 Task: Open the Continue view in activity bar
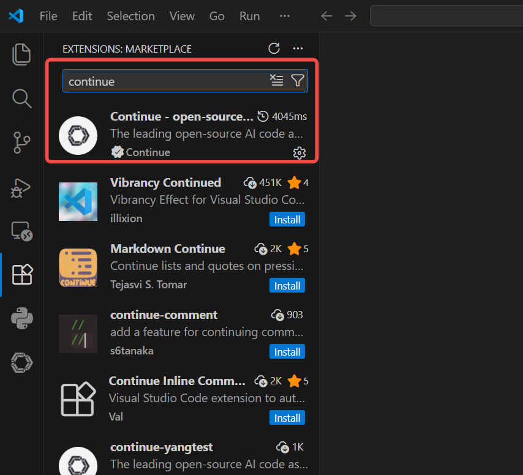[22, 362]
